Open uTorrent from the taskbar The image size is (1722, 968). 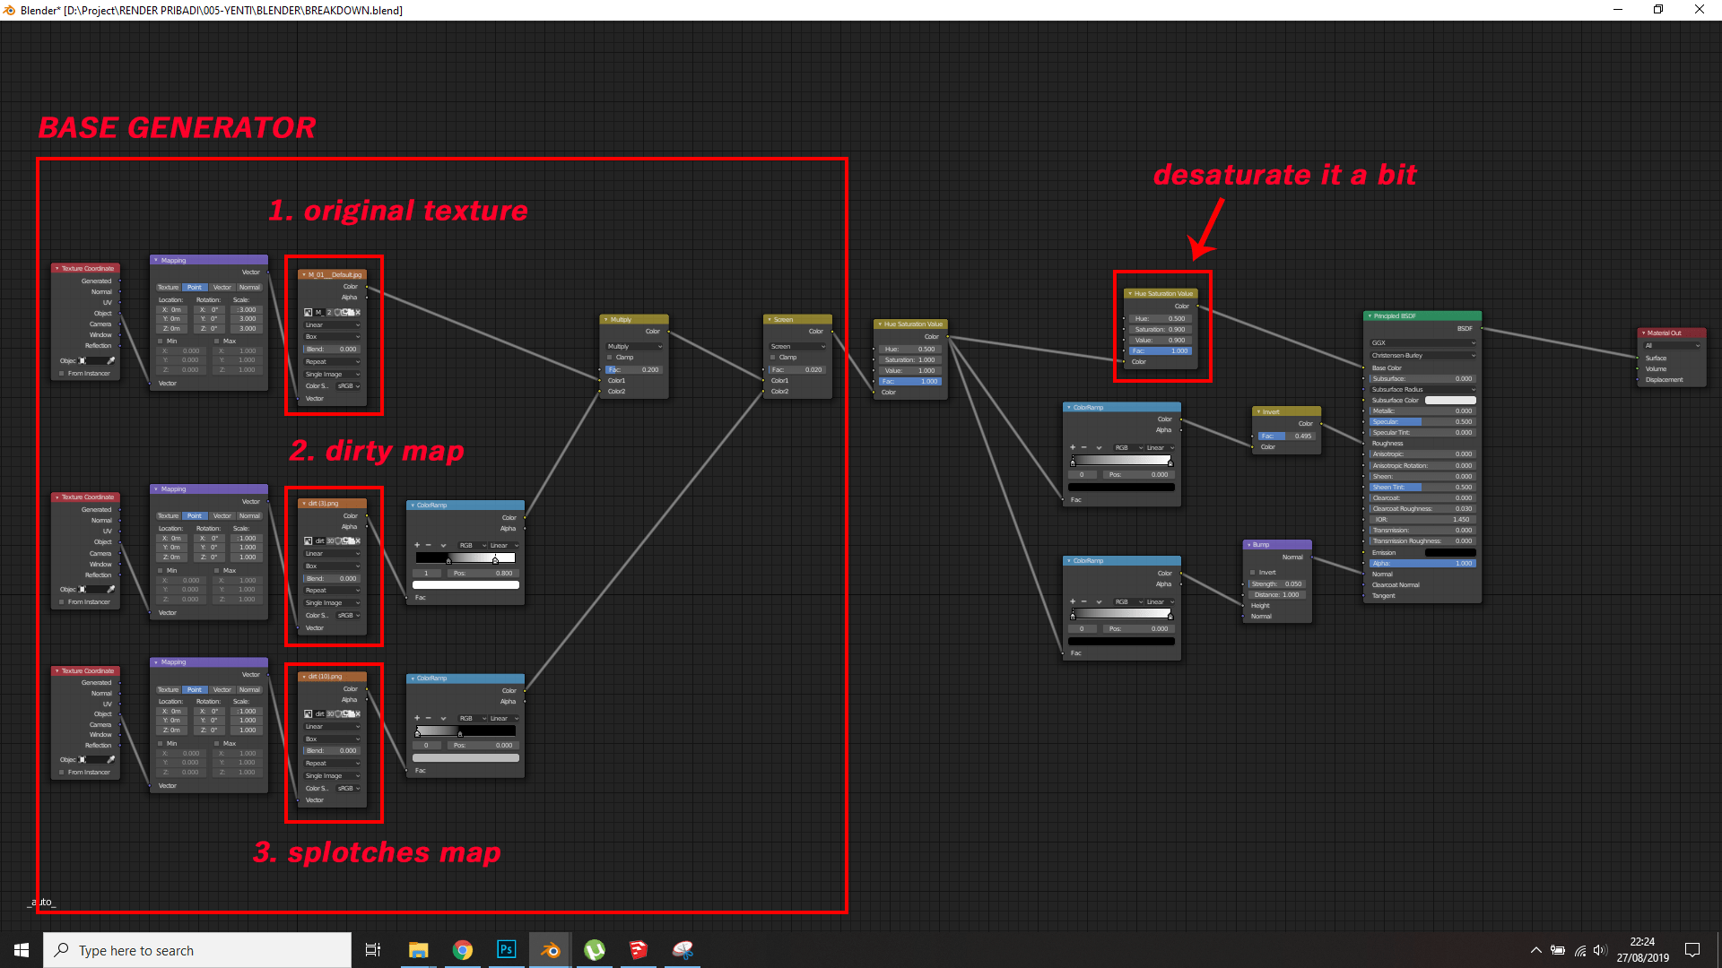(x=594, y=950)
